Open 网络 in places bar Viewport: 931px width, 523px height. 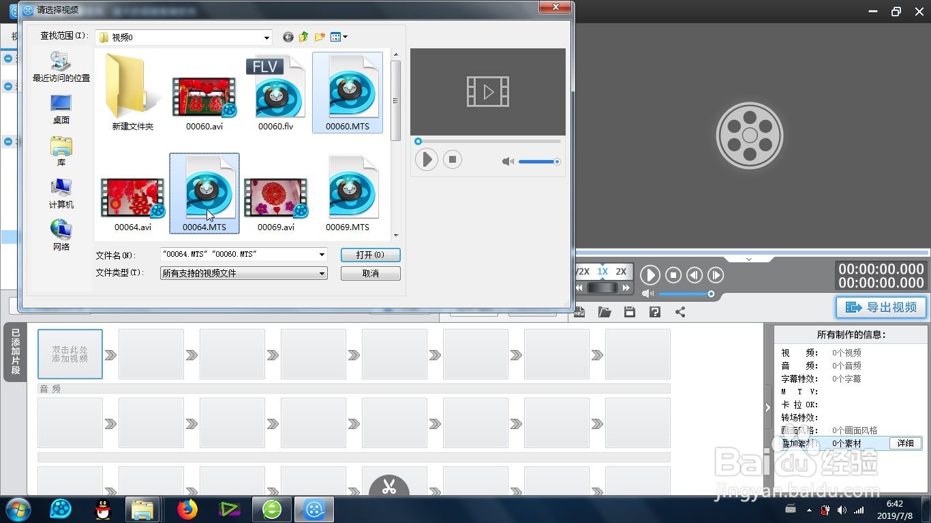pos(61,236)
